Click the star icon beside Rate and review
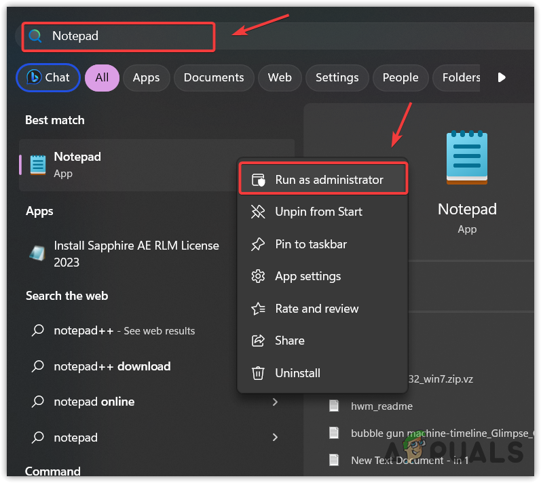Viewport: 541px width, 483px height. pos(258,309)
